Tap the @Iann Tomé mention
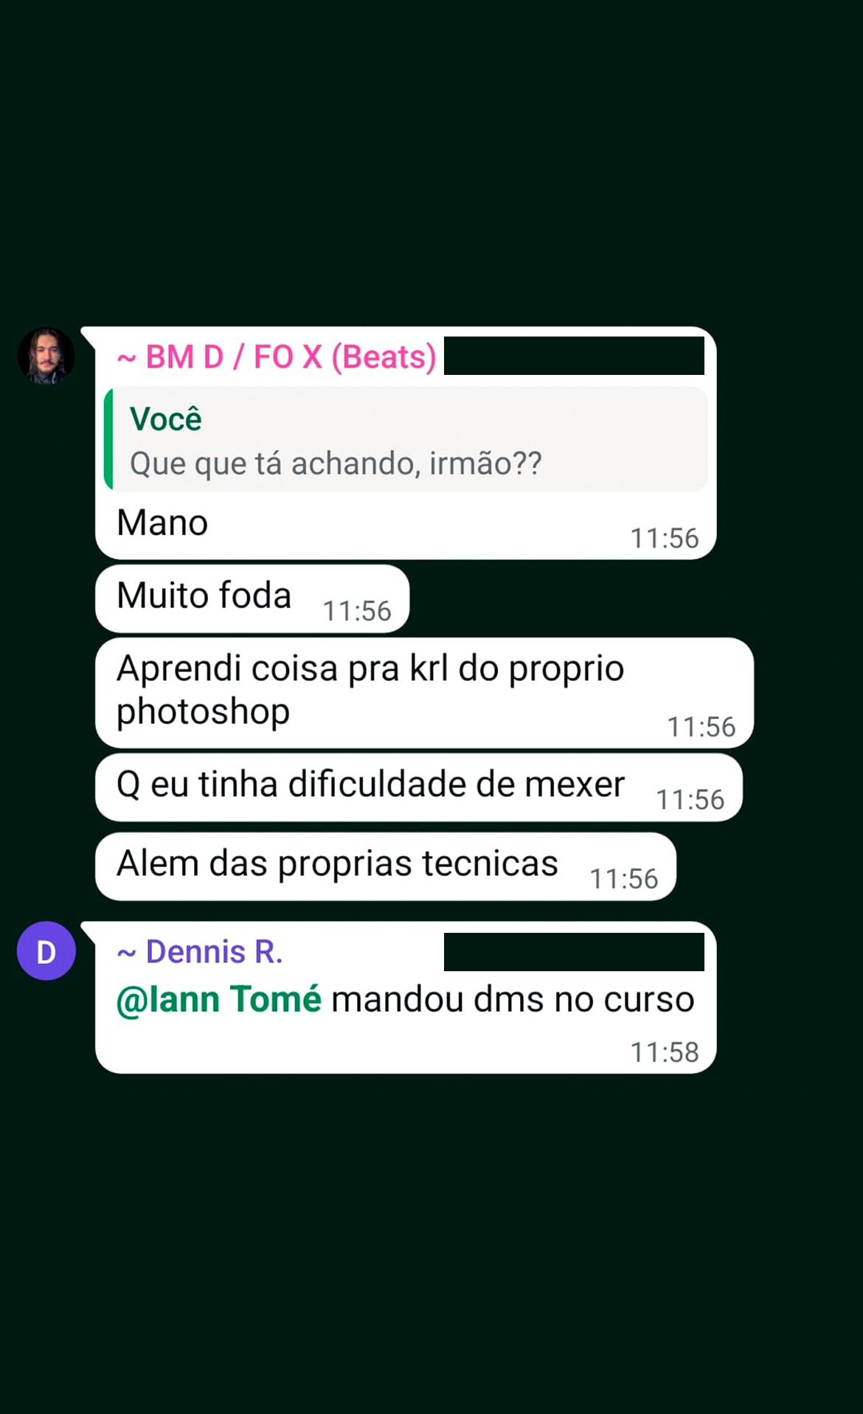This screenshot has width=863, height=1414. [x=219, y=999]
